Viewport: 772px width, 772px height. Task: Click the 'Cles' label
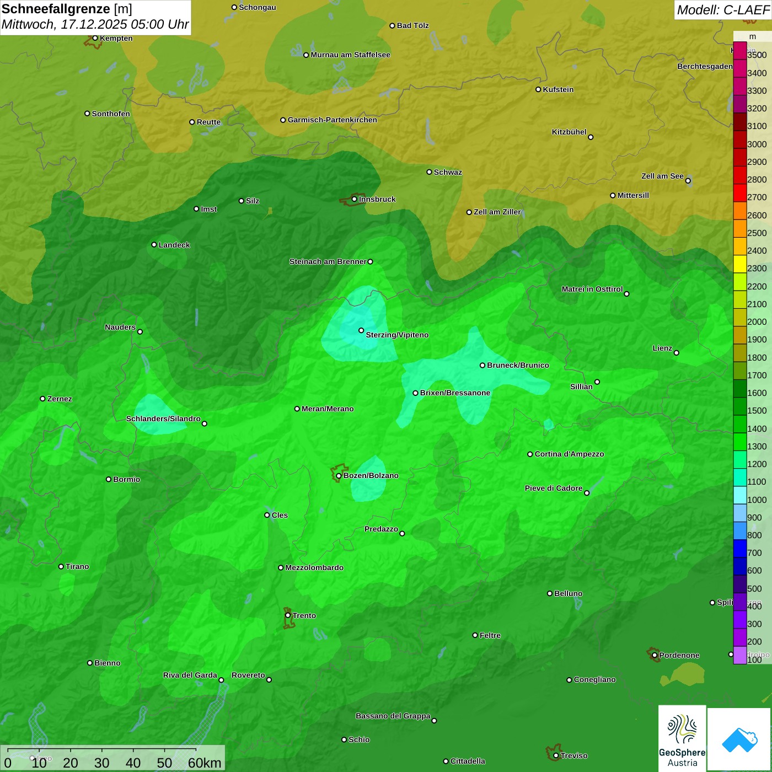pos(280,515)
